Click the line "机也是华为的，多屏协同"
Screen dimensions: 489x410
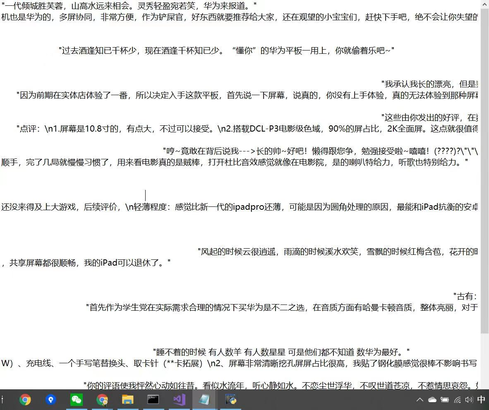(240, 17)
